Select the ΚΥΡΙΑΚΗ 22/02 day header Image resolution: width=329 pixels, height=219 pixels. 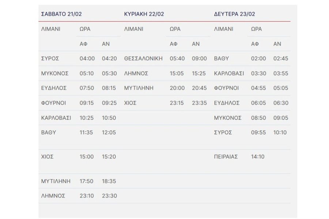tap(144, 14)
